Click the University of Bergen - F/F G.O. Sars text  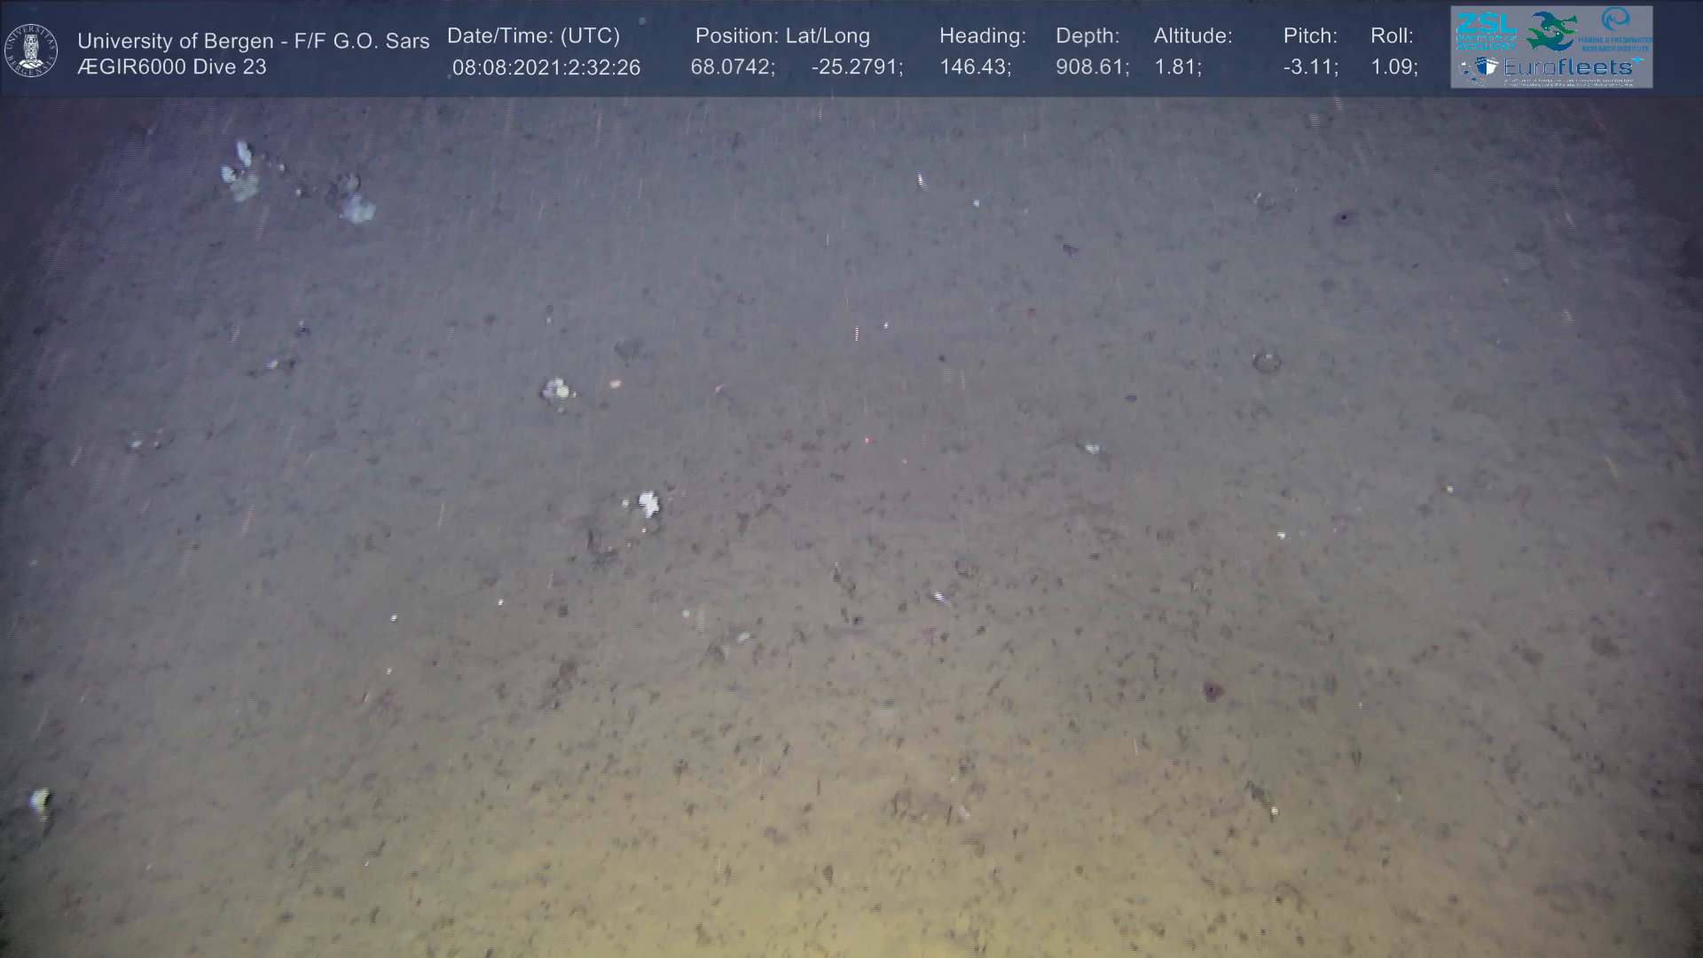(x=253, y=41)
